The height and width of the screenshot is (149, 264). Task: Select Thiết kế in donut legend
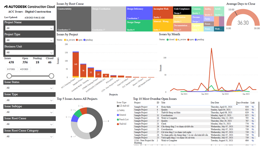[122, 124]
